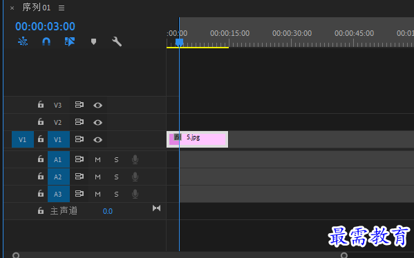Toggle lock on track V2
414x258 pixels.
pyautogui.click(x=40, y=121)
